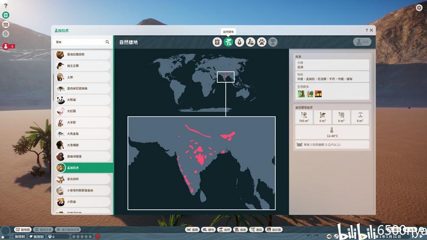
Task: Open the Blueprints (設計圖) menu
Action: (274, 230)
